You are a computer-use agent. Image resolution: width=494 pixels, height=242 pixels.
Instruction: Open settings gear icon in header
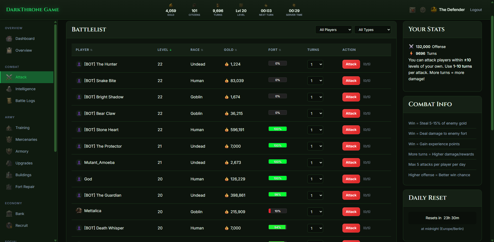(x=423, y=10)
